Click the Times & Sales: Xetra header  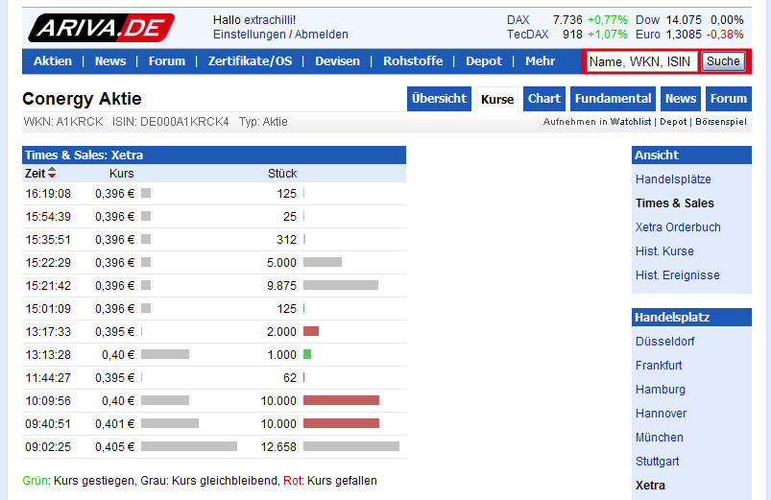[x=214, y=155]
